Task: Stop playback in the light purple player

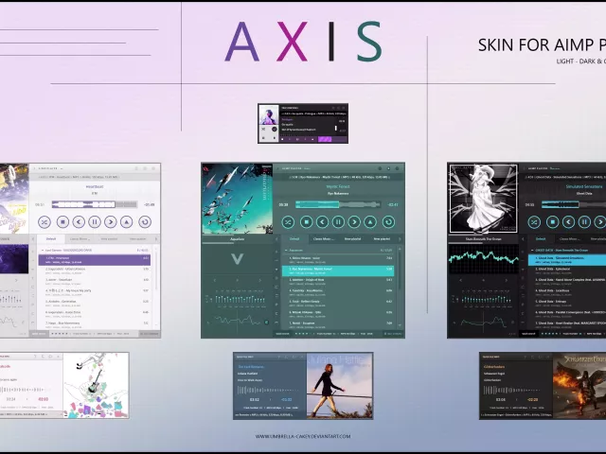Action: [x=62, y=222]
